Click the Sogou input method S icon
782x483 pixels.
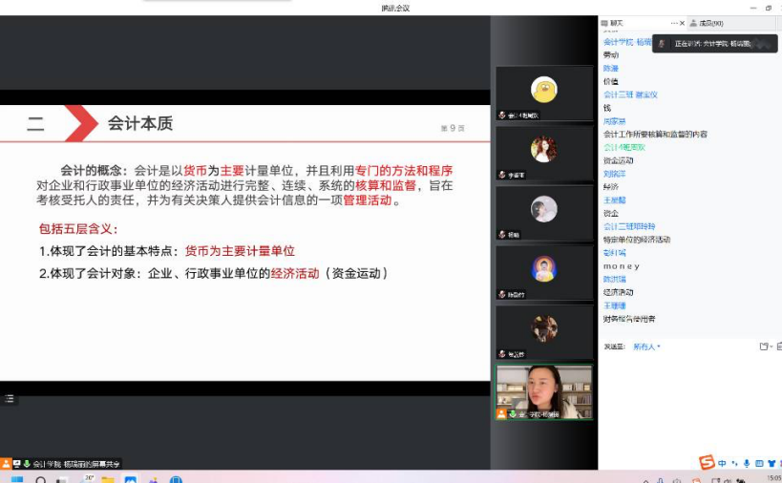[x=707, y=463]
